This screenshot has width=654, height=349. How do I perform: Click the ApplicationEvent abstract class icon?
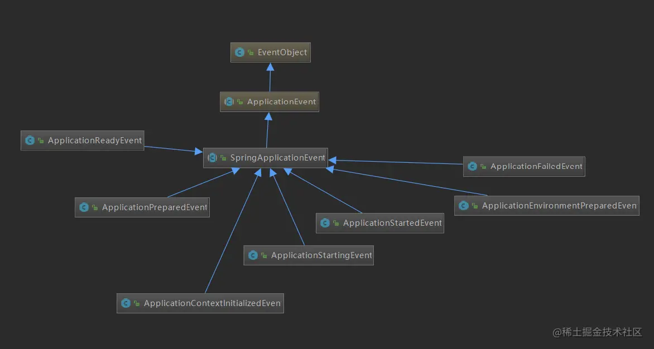tap(229, 101)
